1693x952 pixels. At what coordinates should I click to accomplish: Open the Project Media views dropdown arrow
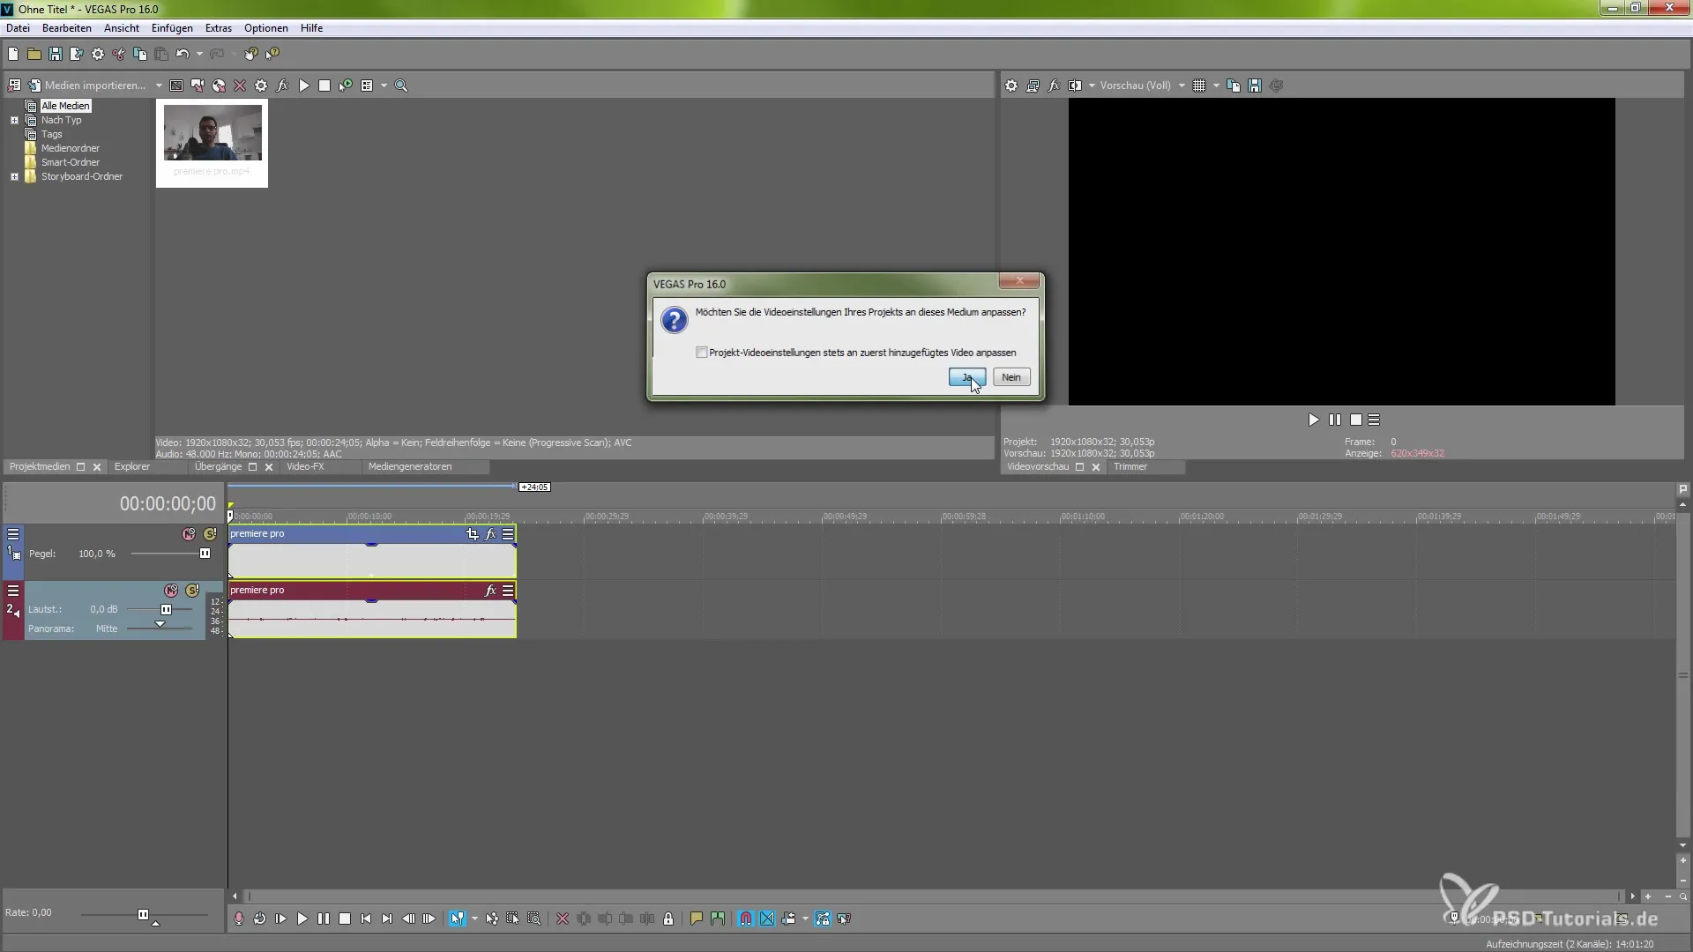(x=384, y=86)
